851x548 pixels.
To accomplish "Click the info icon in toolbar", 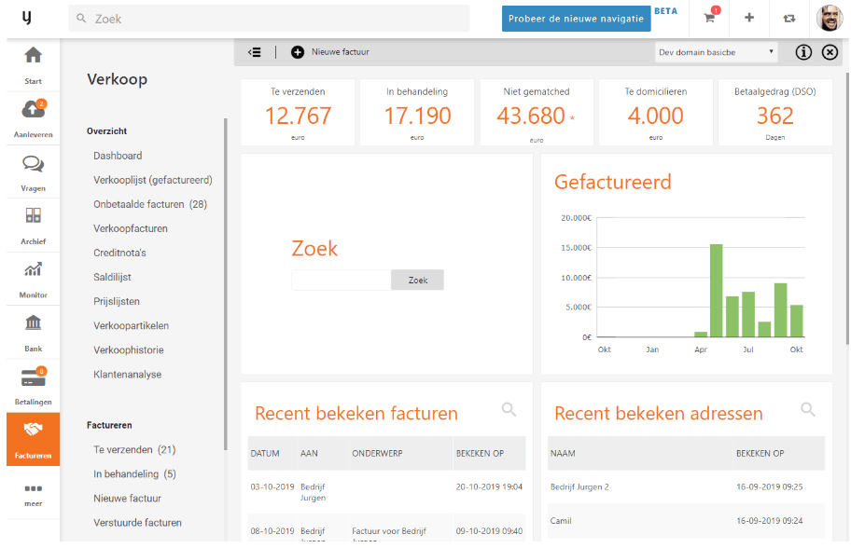I will 803,52.
